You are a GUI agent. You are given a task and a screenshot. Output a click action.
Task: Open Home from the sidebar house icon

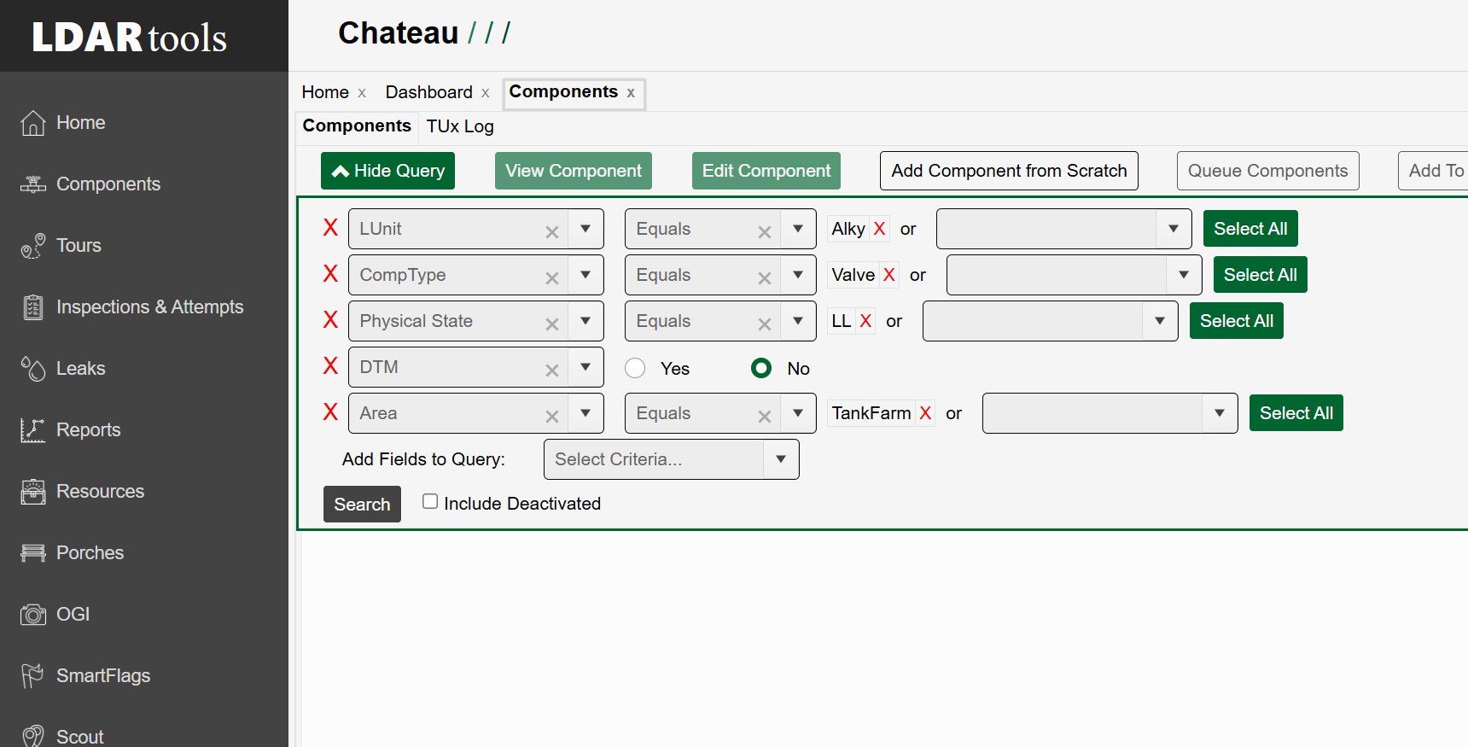pyautogui.click(x=32, y=123)
